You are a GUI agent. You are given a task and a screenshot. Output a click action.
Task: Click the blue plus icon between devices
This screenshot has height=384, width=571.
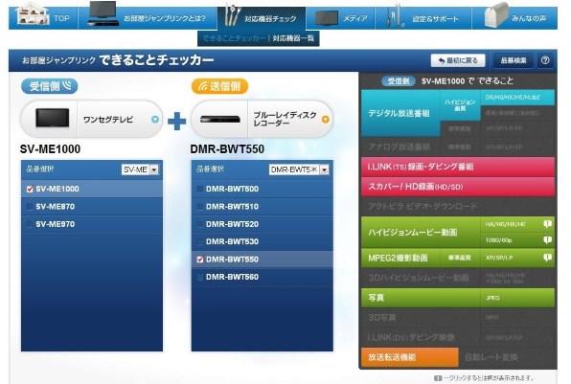tap(176, 121)
